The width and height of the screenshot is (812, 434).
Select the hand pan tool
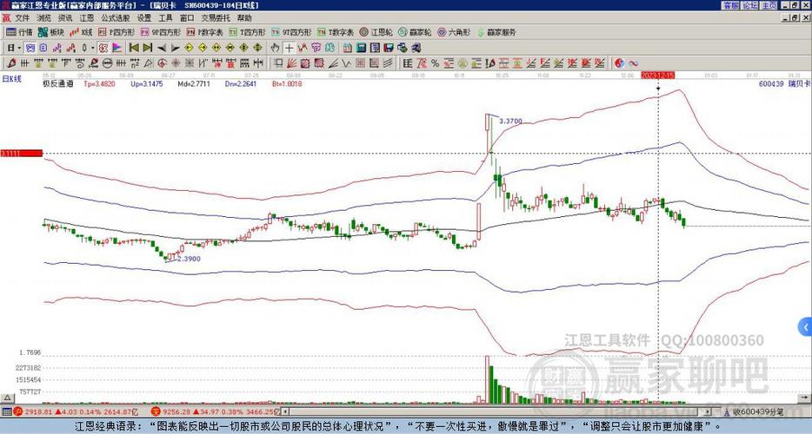coord(275,48)
